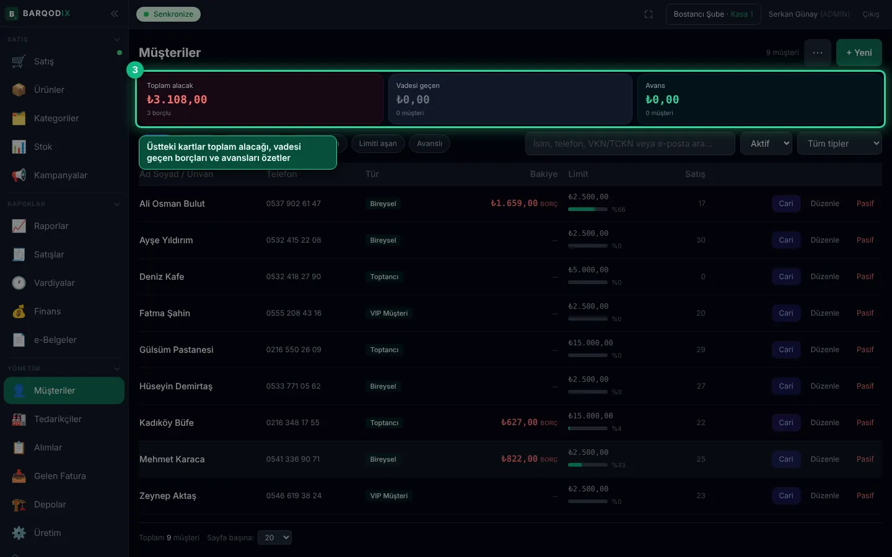
Task: Collapse the sidebar with double chevron
Action: (115, 13)
